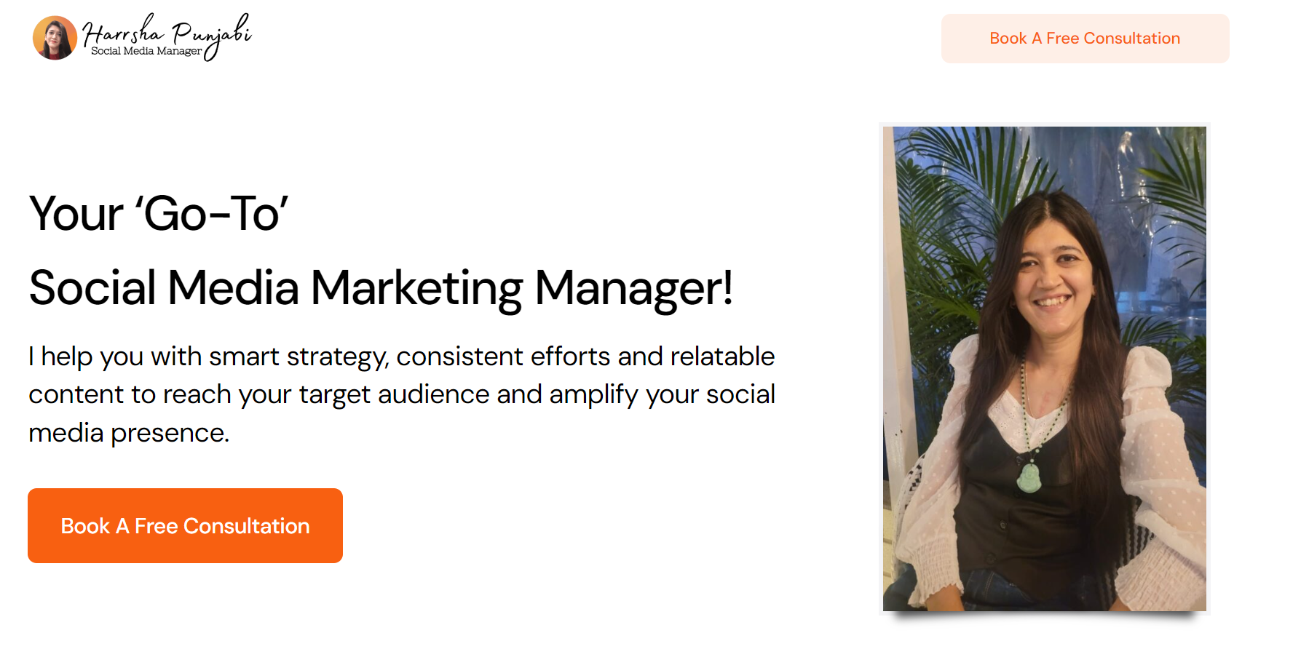
Task: Click the "Your" word in the heading
Action: 76,215
